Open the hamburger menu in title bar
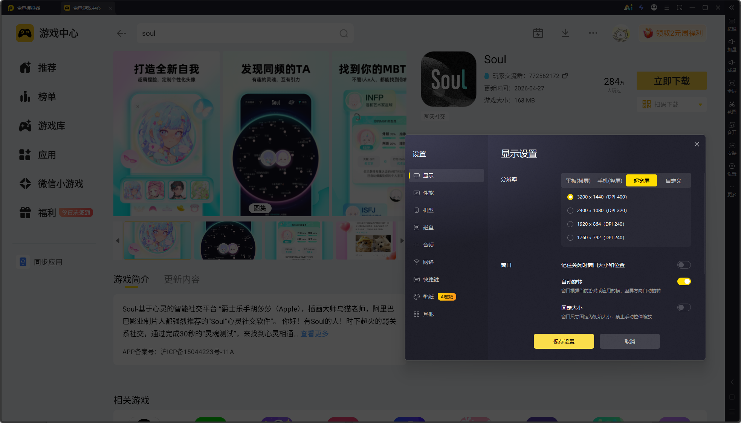The image size is (741, 423). coord(667,8)
